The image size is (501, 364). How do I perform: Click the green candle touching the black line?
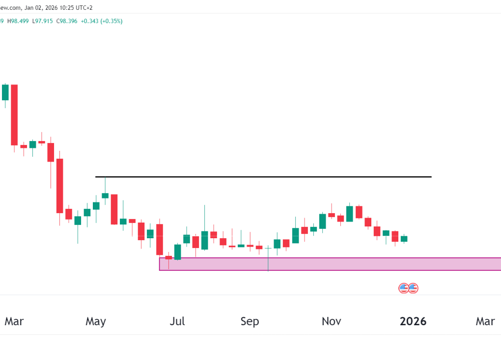105,196
